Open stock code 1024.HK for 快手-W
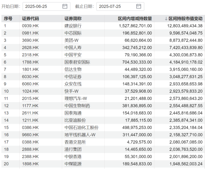This screenshot has height=169, width=205. click(30, 91)
